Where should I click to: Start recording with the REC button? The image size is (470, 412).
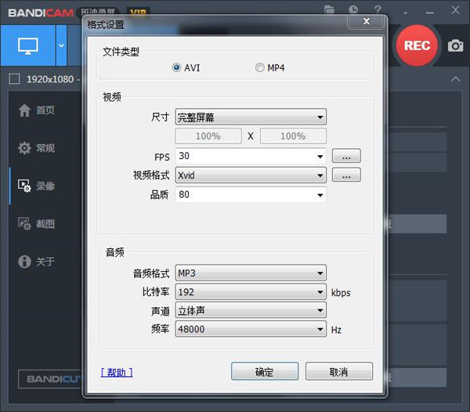(417, 45)
